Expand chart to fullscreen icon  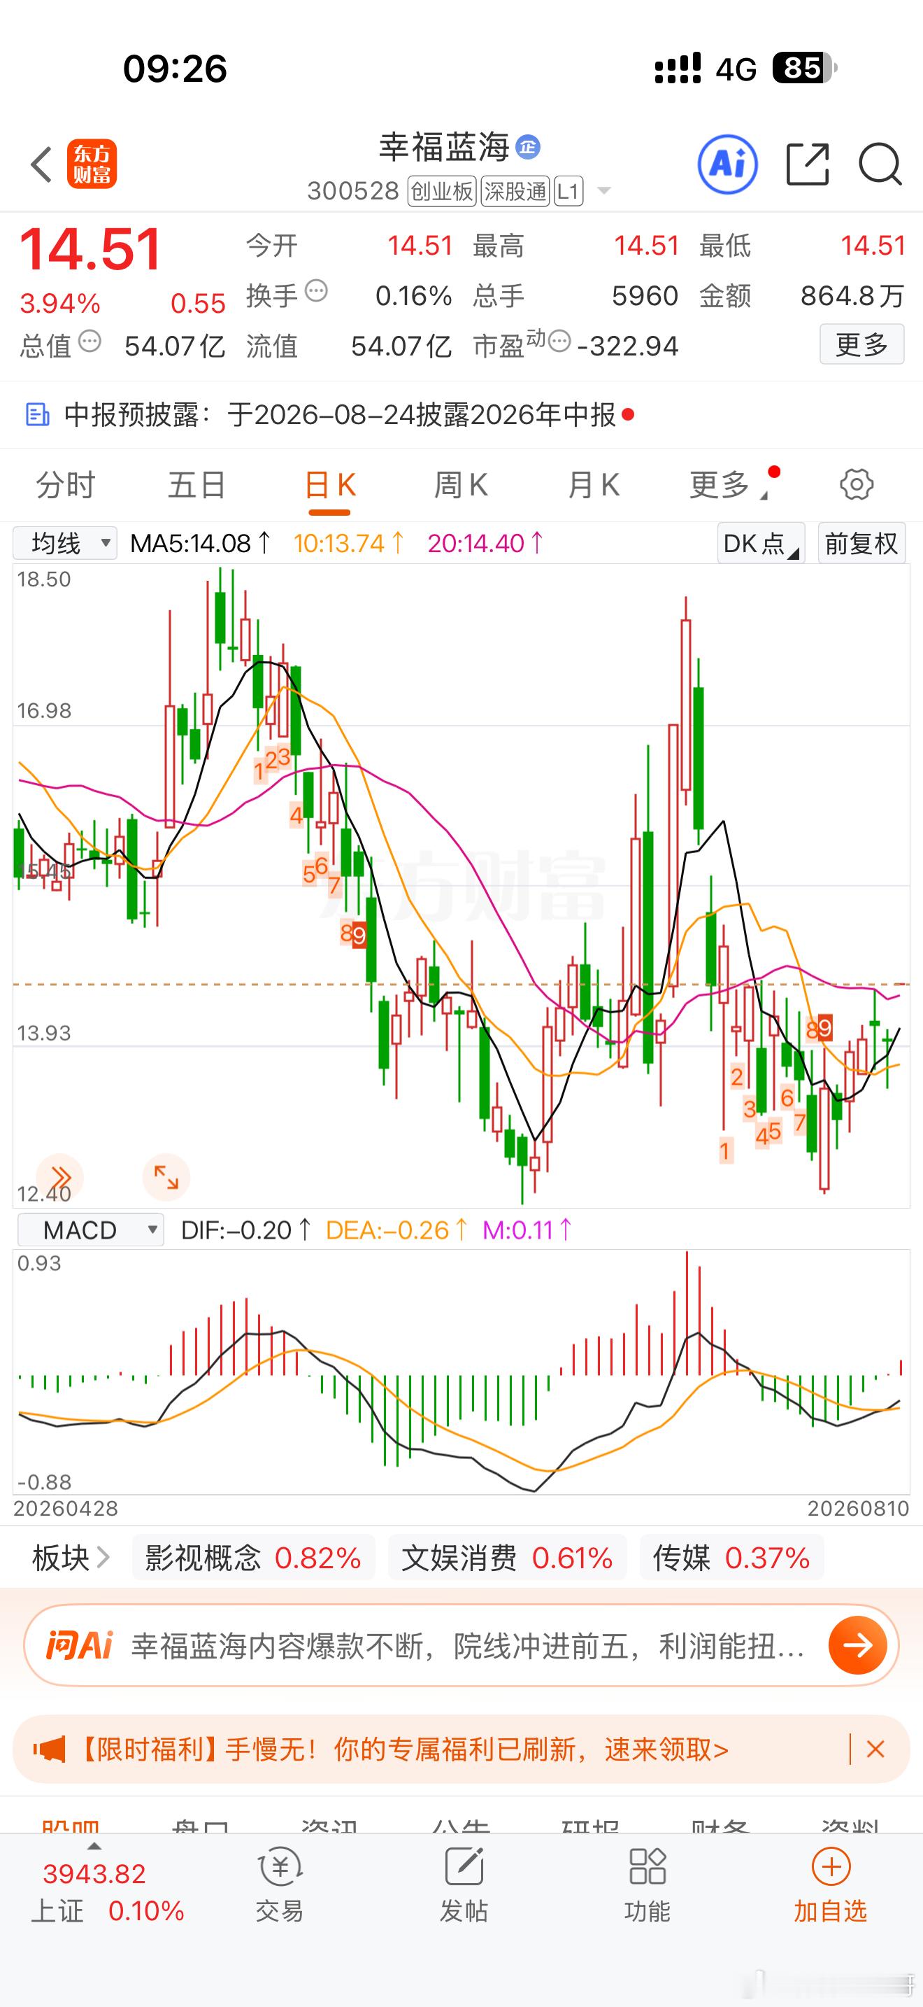pyautogui.click(x=166, y=1177)
